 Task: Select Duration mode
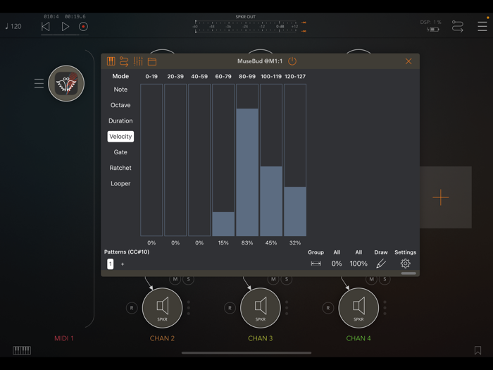tap(120, 121)
